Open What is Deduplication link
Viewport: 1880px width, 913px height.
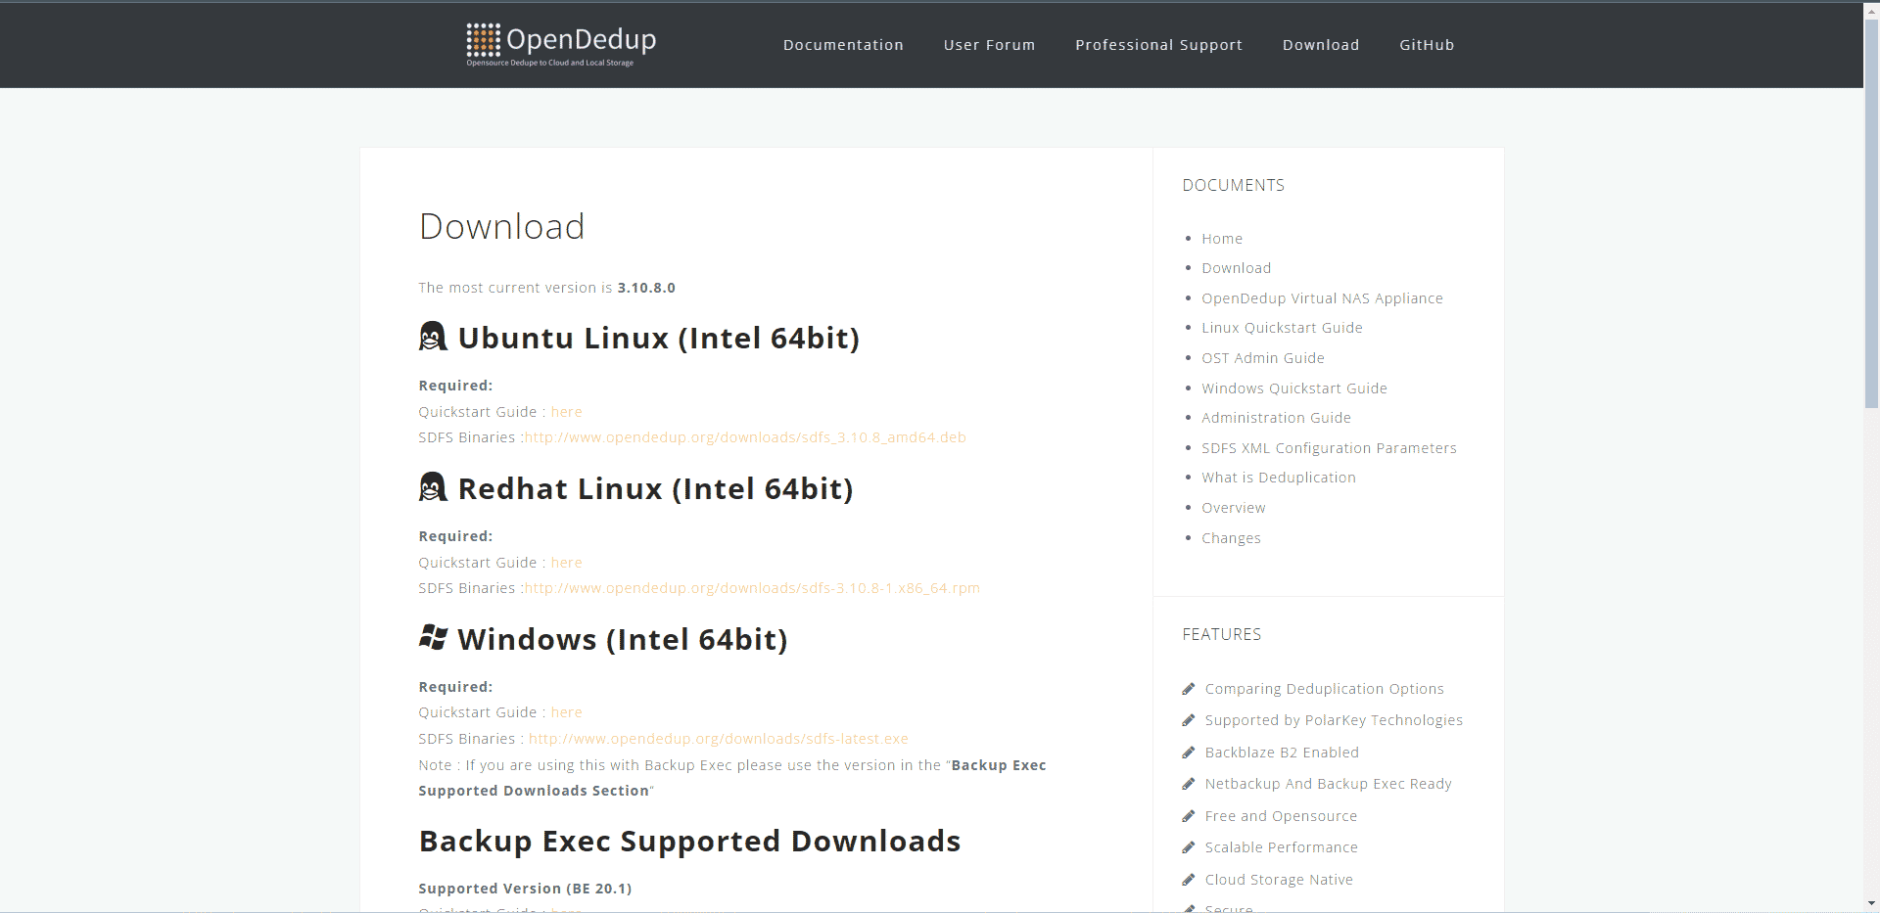point(1279,478)
